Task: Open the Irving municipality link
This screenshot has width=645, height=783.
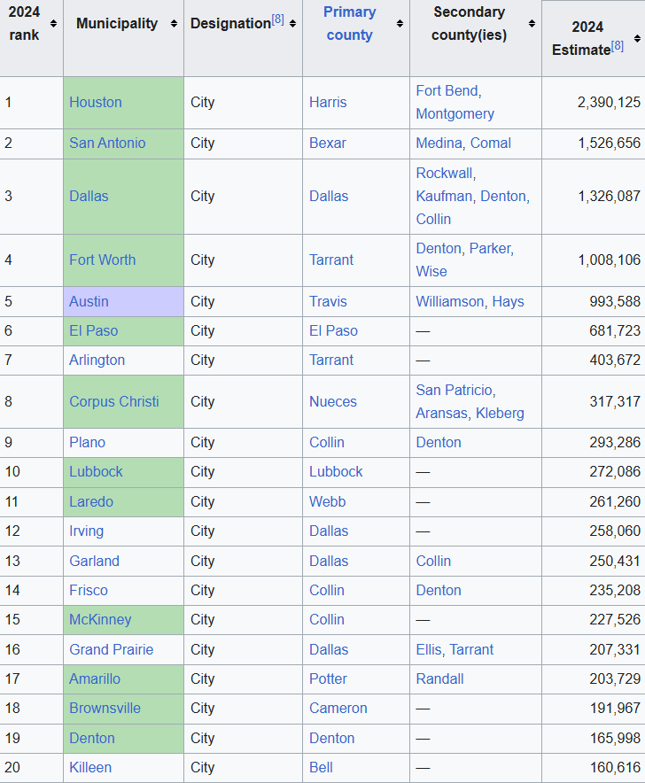Action: (x=87, y=531)
